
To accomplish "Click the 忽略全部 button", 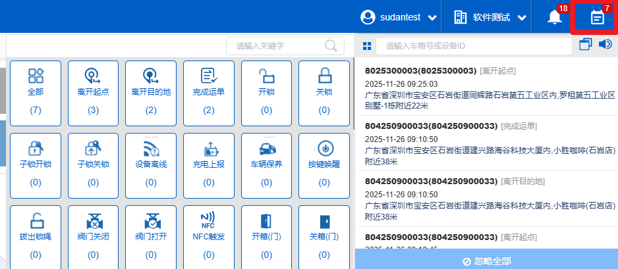I will 486,260.
